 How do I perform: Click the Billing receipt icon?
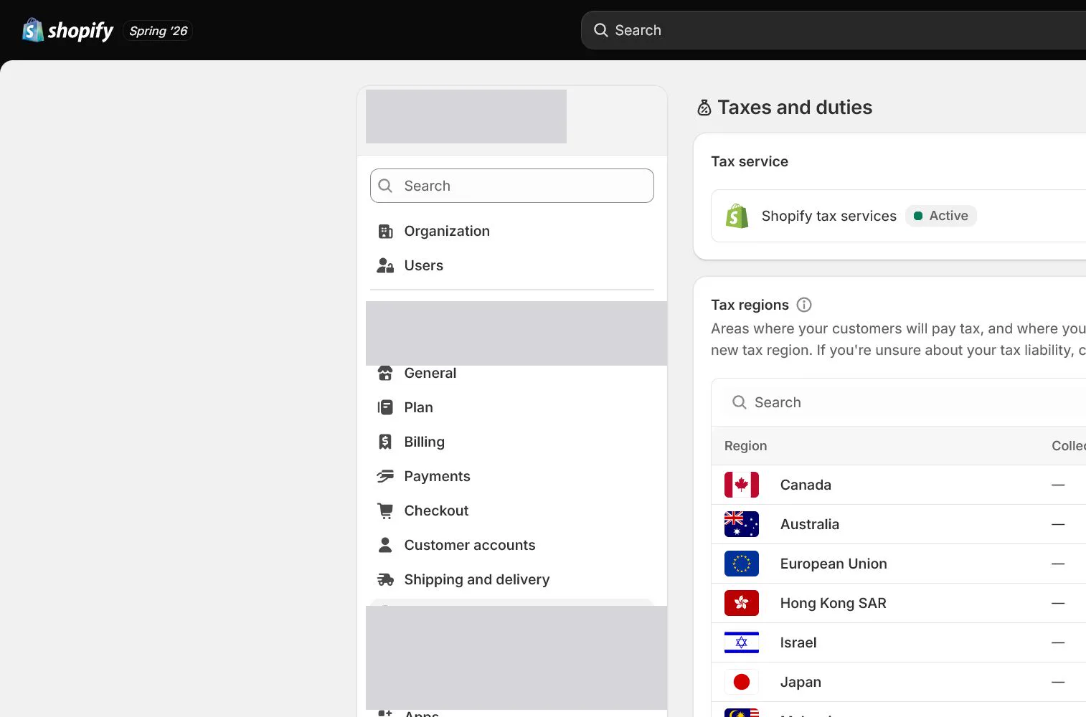coord(385,442)
